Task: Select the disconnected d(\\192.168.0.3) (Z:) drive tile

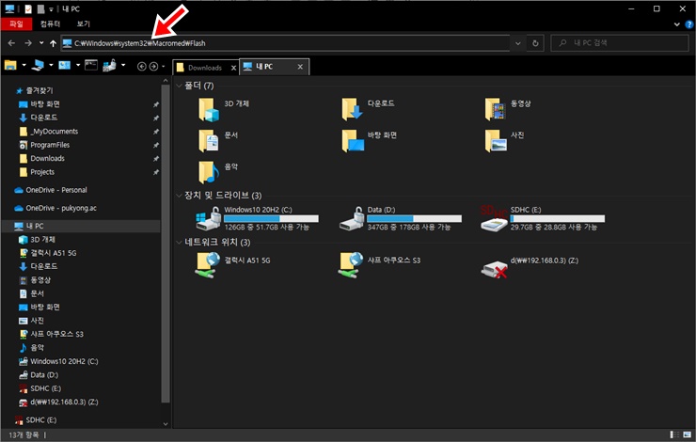Action: (530, 268)
